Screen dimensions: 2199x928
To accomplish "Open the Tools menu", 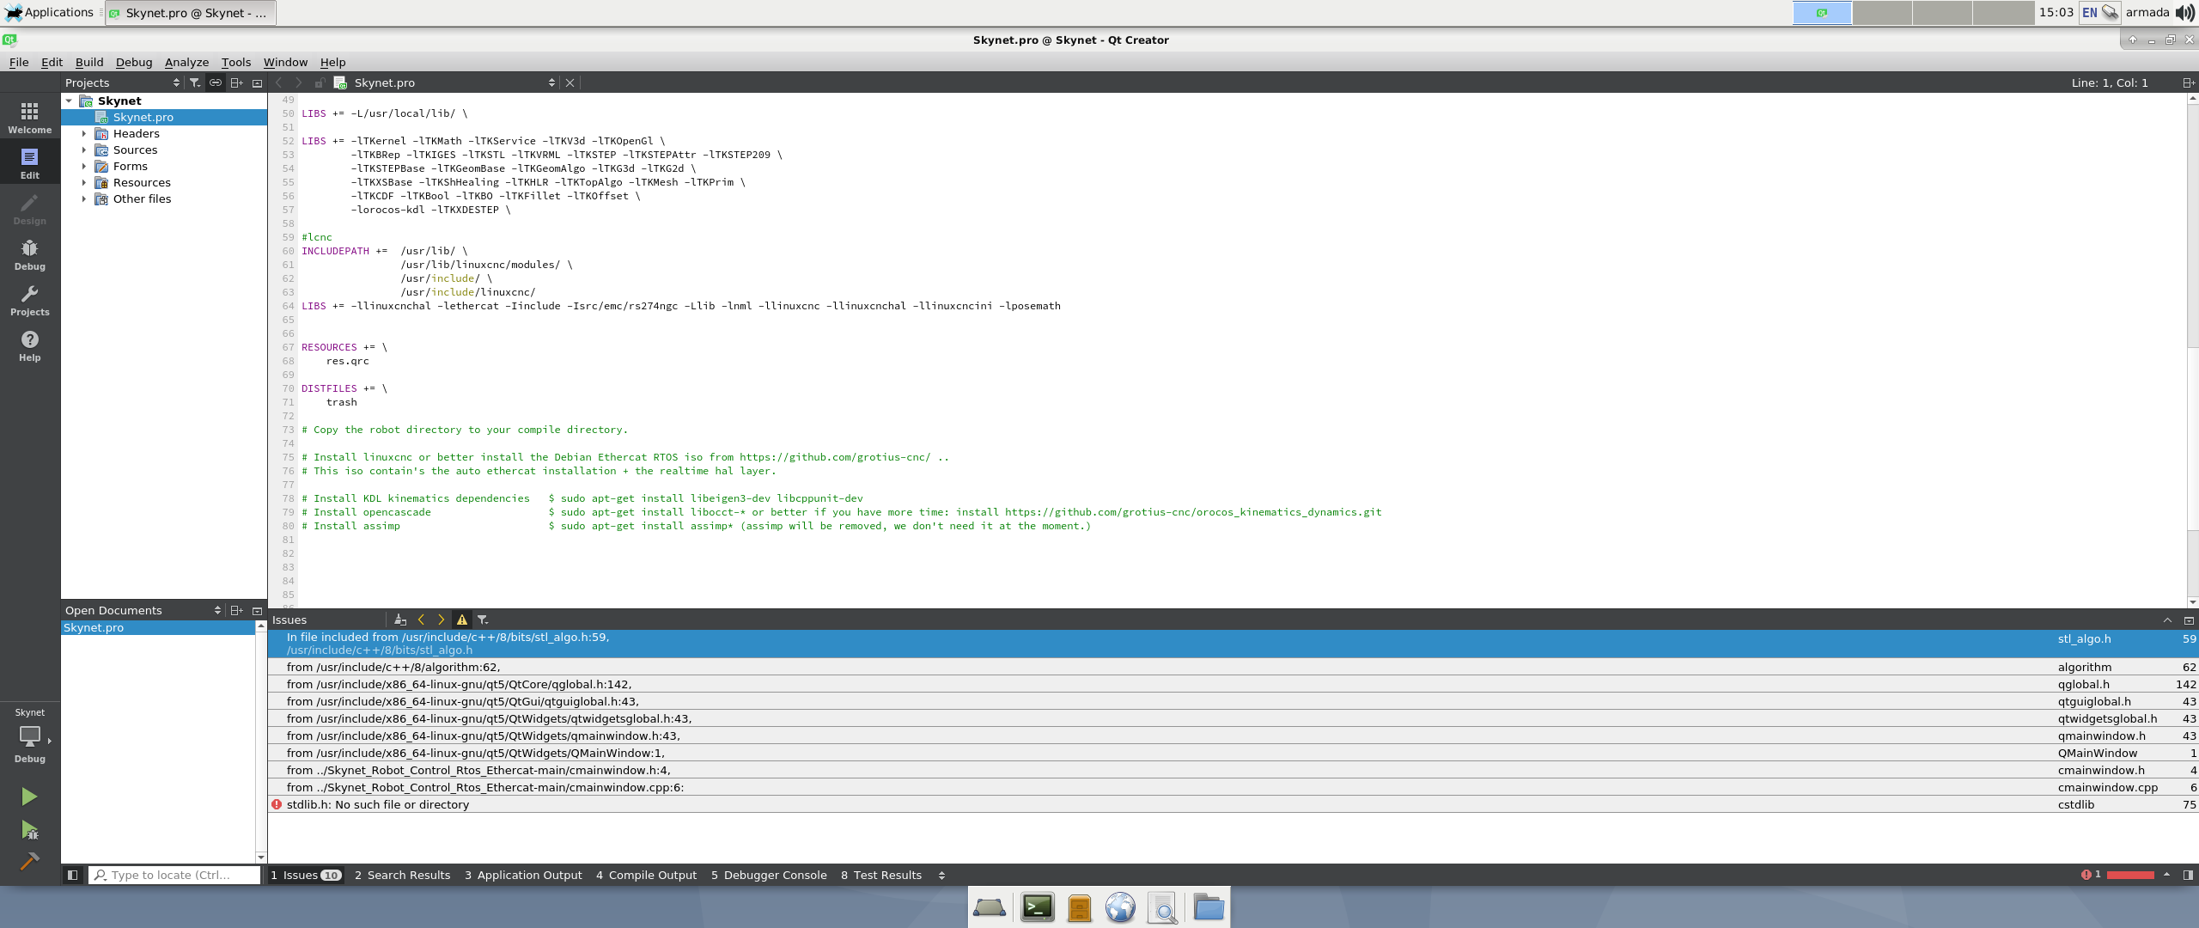I will (x=236, y=62).
